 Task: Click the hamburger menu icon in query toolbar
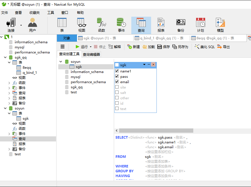pos(63,47)
